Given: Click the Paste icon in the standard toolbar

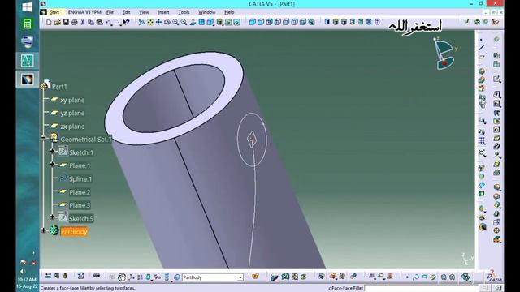Looking at the screenshot, I should click(99, 22).
